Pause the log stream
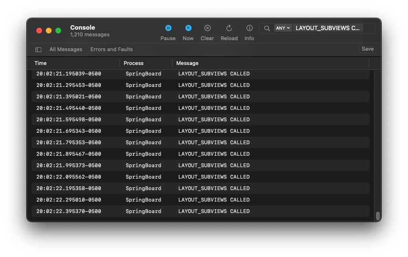The image size is (408, 257). coord(168,32)
